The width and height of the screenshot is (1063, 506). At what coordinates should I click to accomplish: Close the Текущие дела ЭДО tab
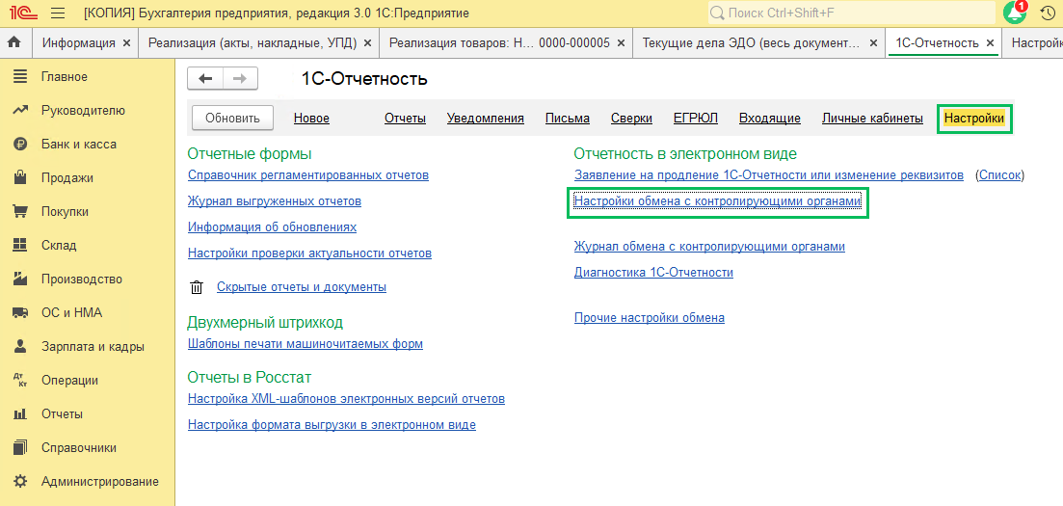(873, 42)
